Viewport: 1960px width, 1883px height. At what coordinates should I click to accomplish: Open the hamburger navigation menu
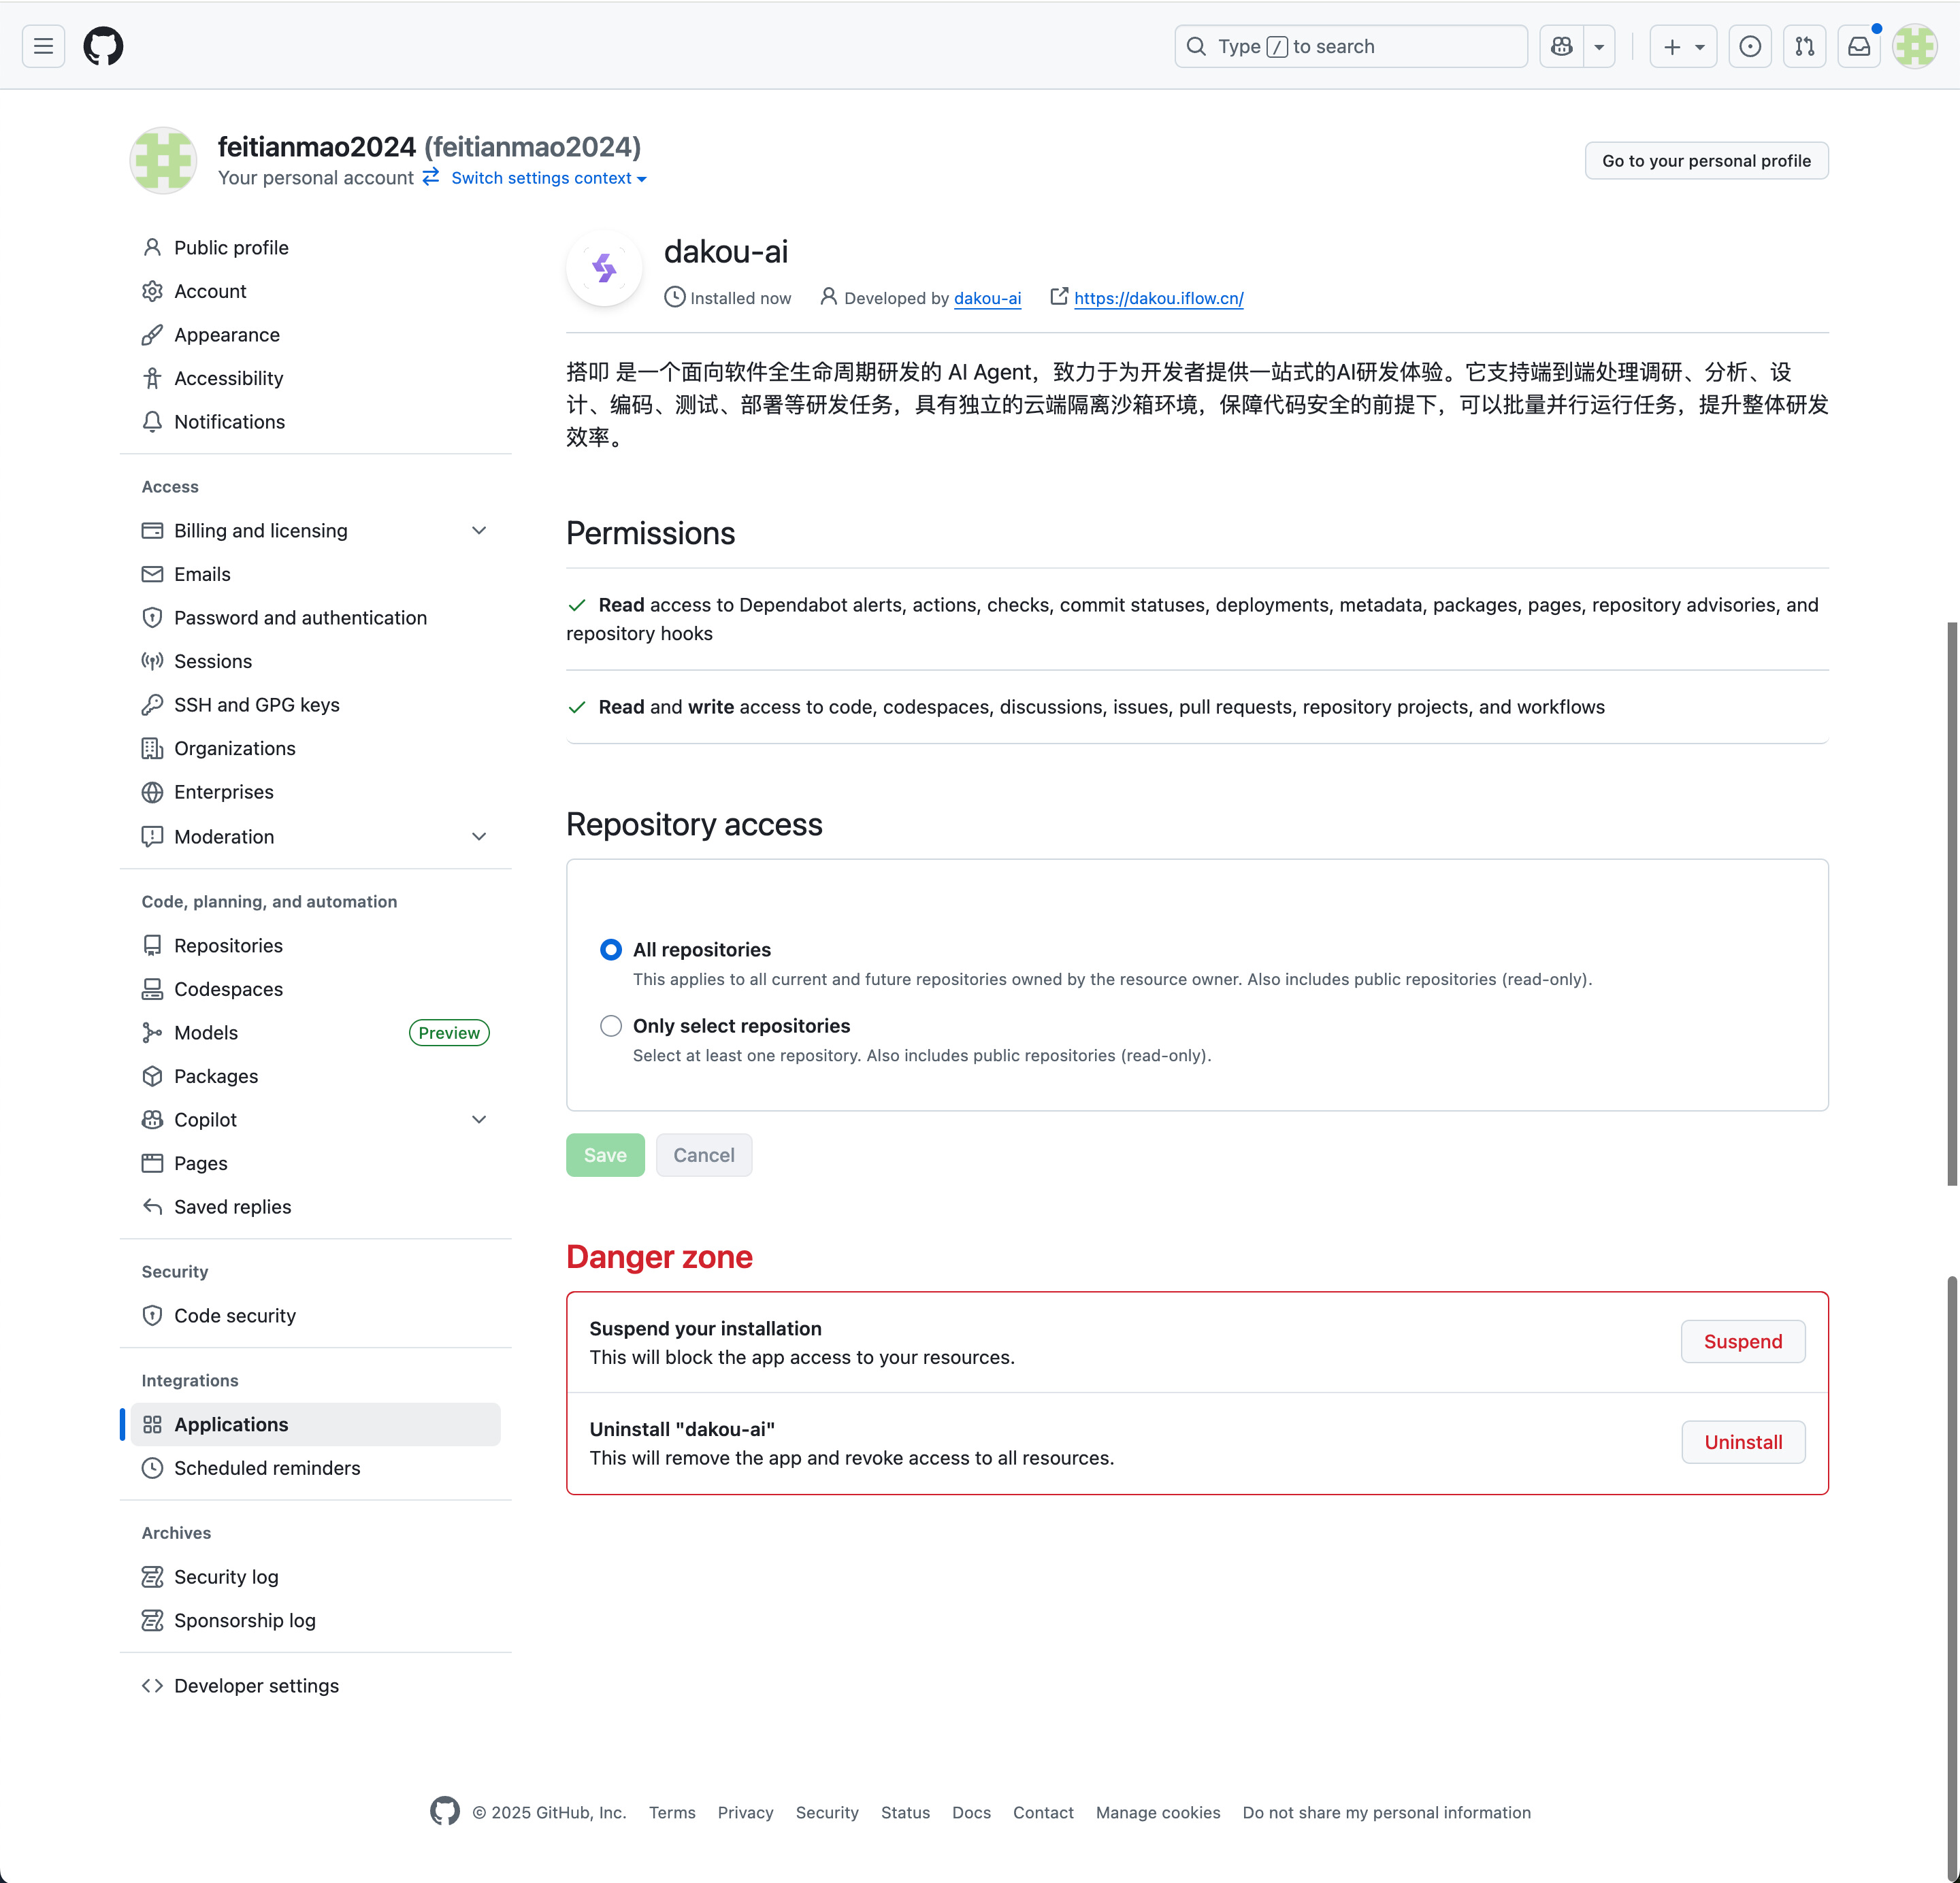pos(43,46)
